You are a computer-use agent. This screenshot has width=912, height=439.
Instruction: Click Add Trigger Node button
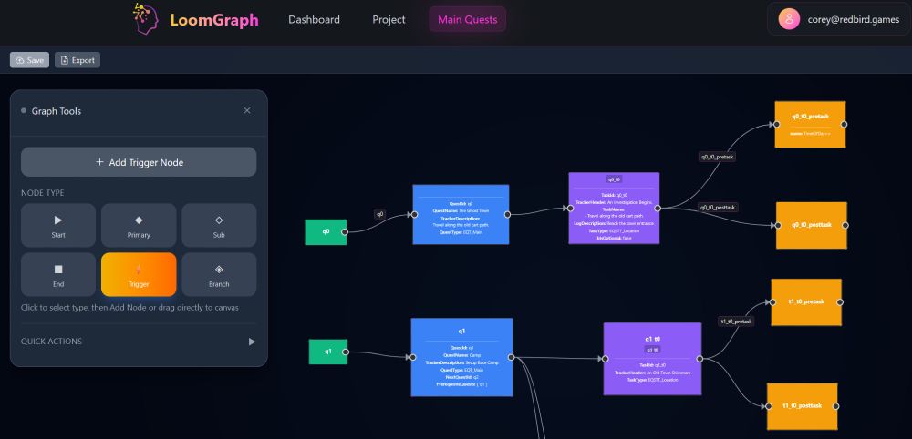[139, 162]
